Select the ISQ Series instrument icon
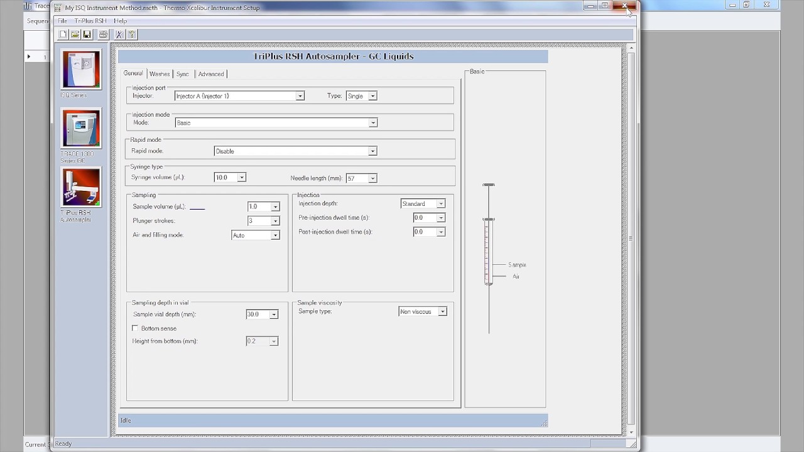Image resolution: width=804 pixels, height=452 pixels. point(81,70)
